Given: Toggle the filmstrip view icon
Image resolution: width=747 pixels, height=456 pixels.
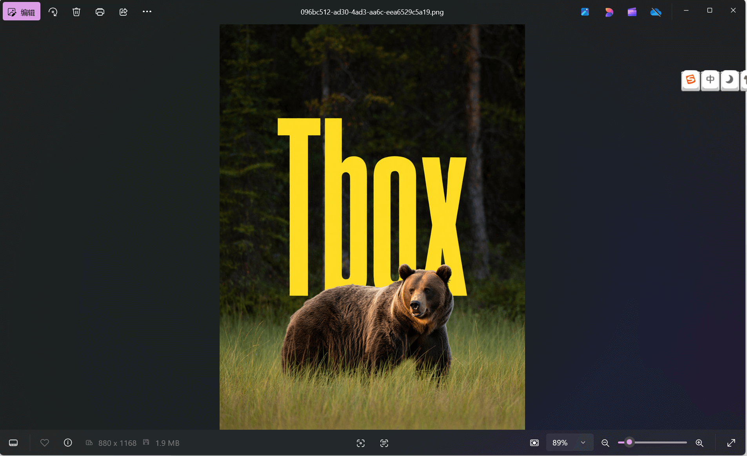Looking at the screenshot, I should pyautogui.click(x=13, y=443).
